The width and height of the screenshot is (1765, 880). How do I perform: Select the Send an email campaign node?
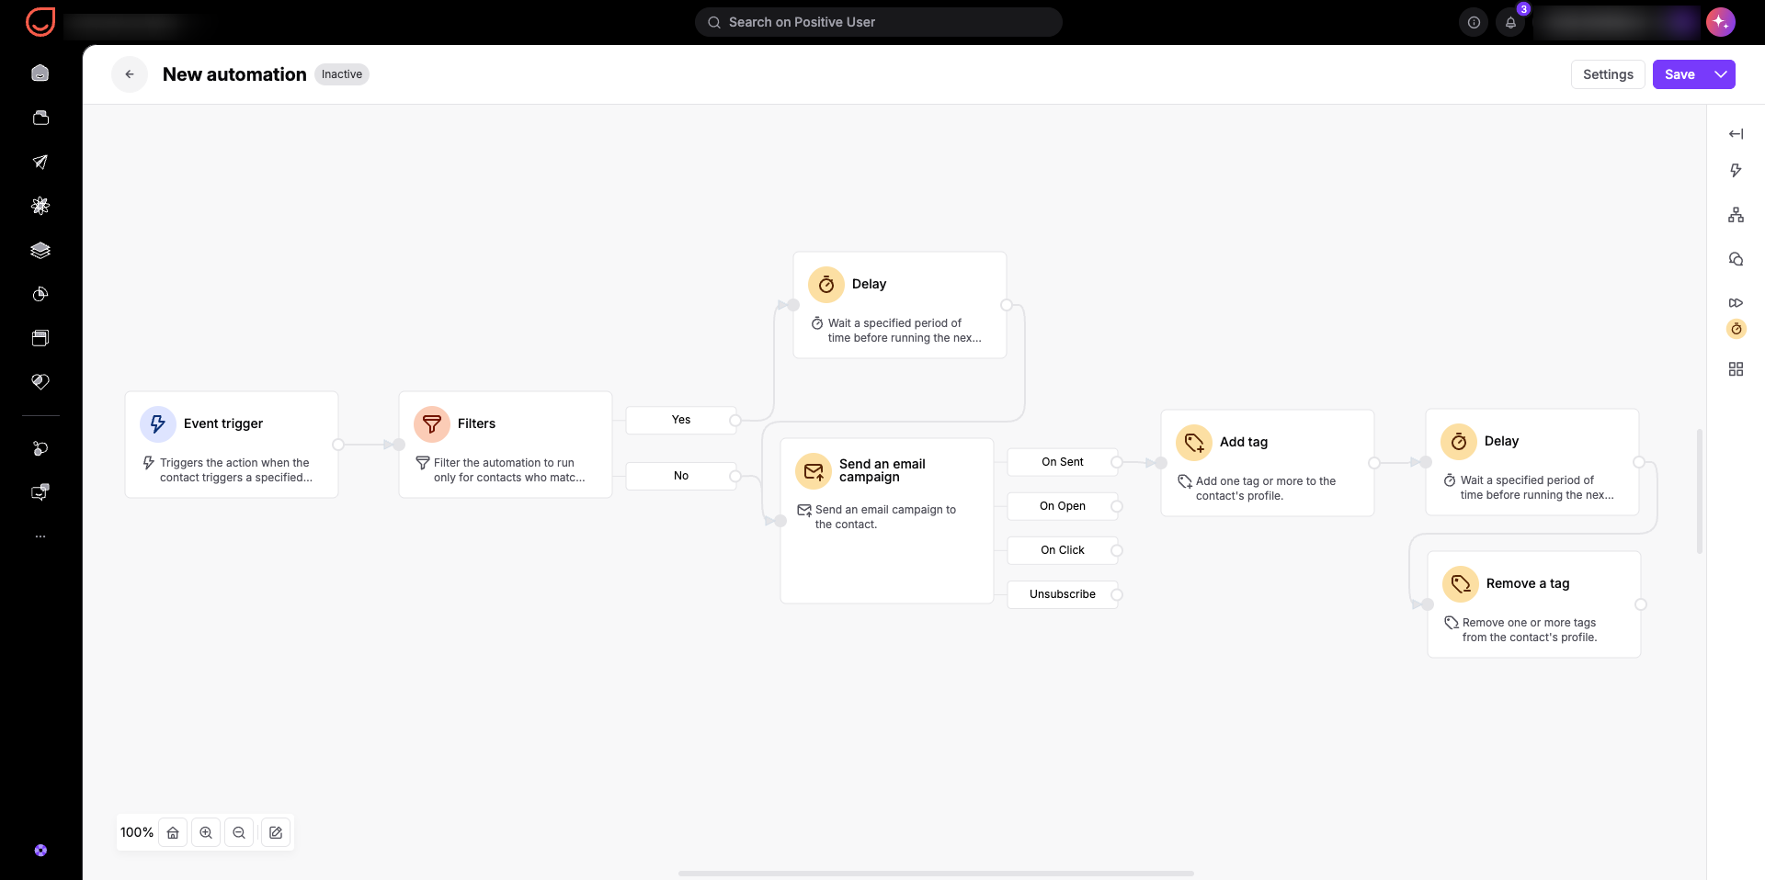887,521
